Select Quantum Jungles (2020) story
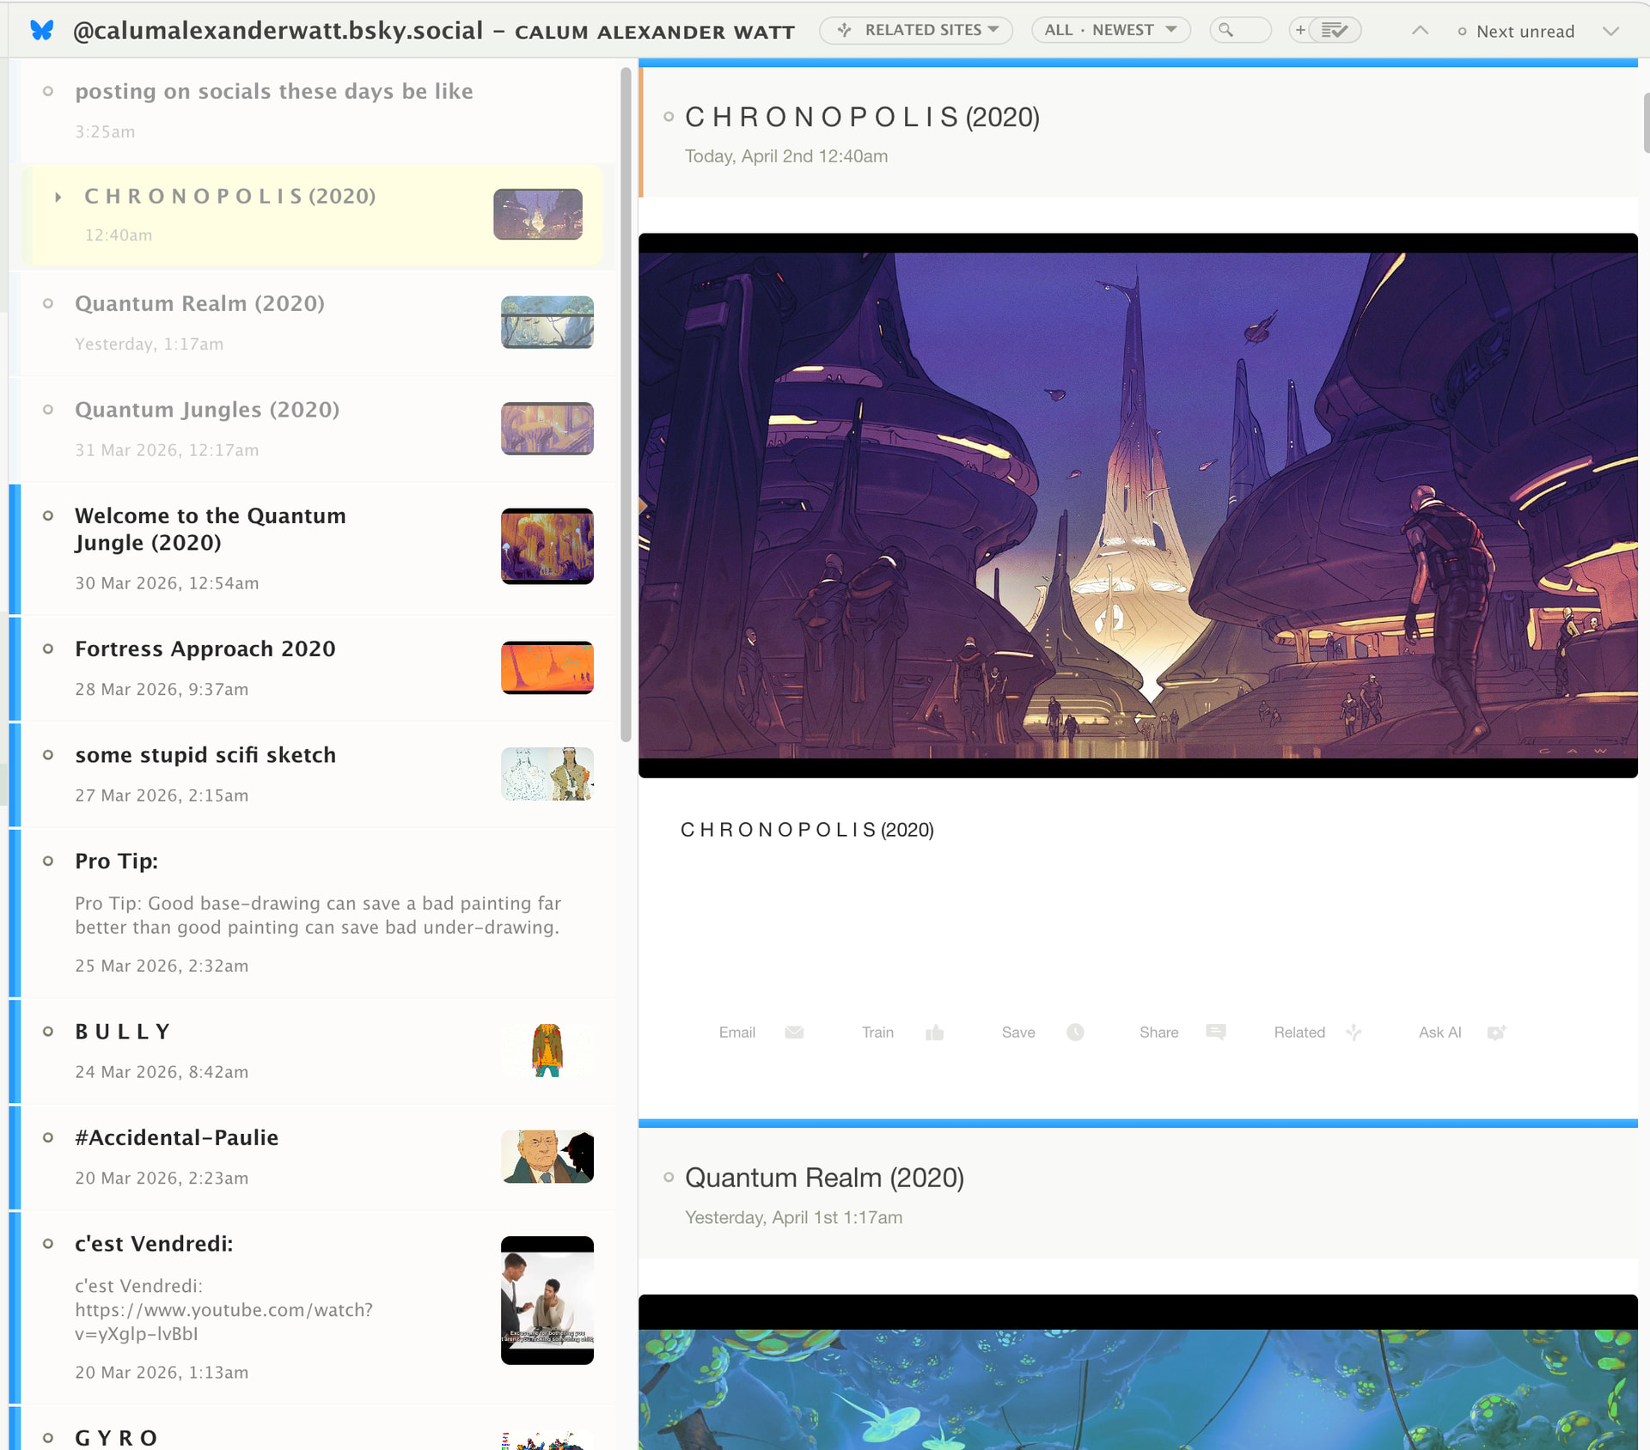Screen dimensions: 1650x1450 click(207, 411)
